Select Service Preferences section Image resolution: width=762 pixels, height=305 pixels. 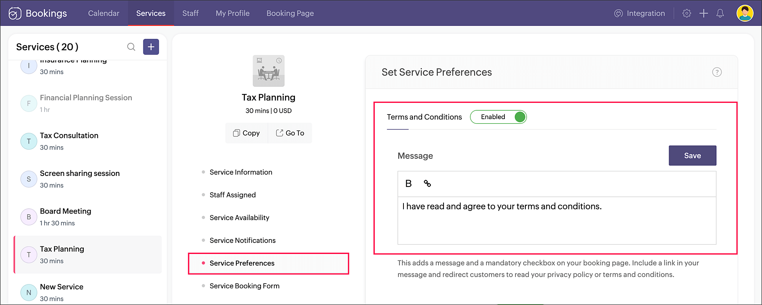point(269,263)
